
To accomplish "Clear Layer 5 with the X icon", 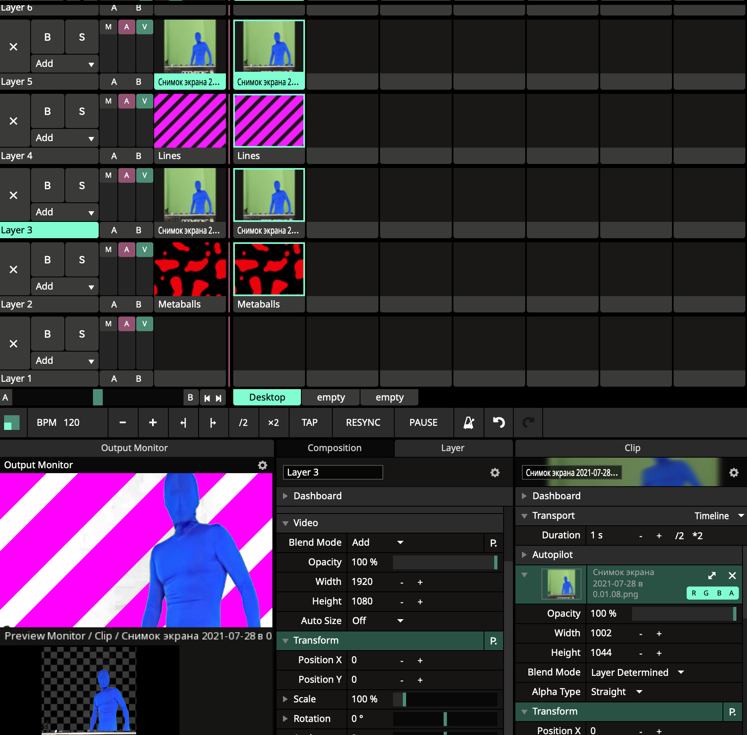I will point(13,47).
